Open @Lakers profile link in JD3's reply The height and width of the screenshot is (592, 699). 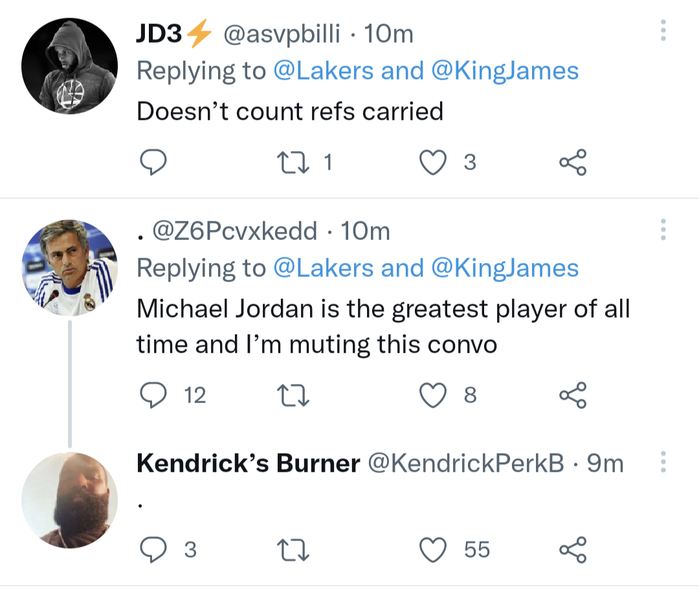tap(324, 71)
